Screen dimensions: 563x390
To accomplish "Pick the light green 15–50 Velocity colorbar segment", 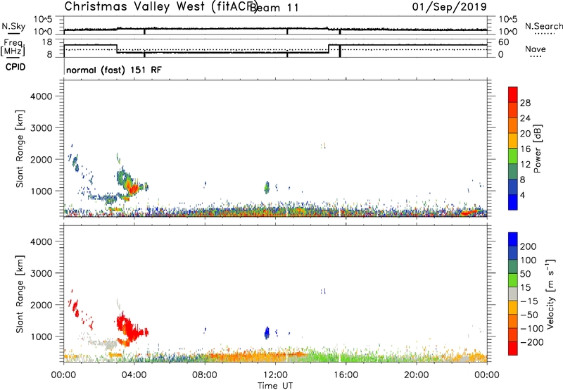I will (513, 280).
